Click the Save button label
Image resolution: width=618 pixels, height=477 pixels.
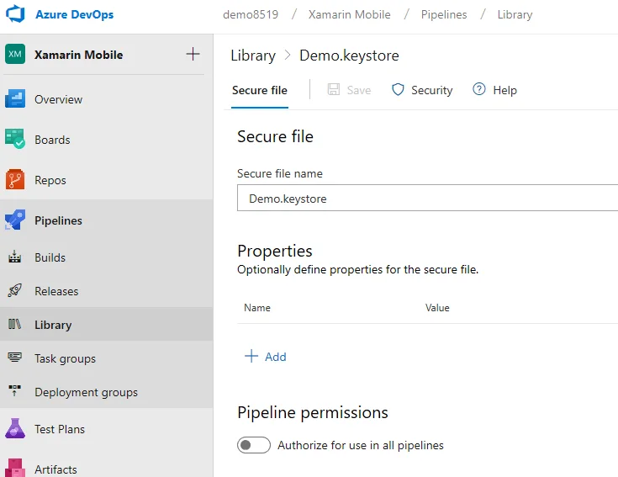(359, 90)
